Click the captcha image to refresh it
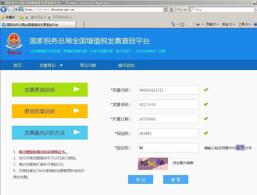257x195 pixels. (x=153, y=163)
